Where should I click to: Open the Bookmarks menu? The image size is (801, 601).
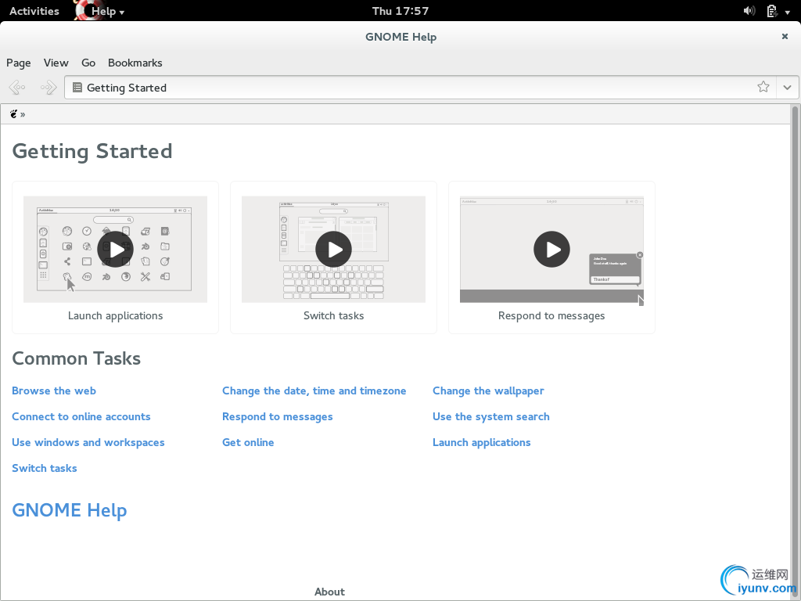coord(135,63)
